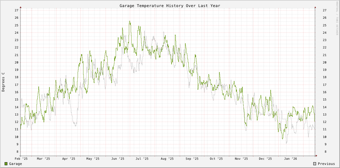Select the "Feb '25" x-axis label
This screenshot has height=168, width=340.
[21, 159]
